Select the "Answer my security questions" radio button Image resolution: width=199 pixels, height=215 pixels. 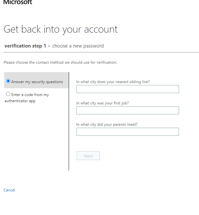[x=8, y=81]
